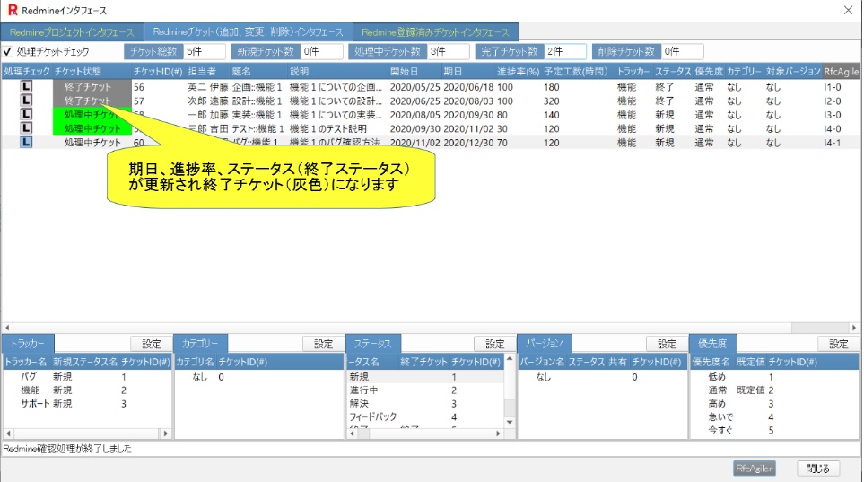Select the 処理中チケット cell for ticket 60
864x482 pixels.
pyautogui.click(x=92, y=142)
